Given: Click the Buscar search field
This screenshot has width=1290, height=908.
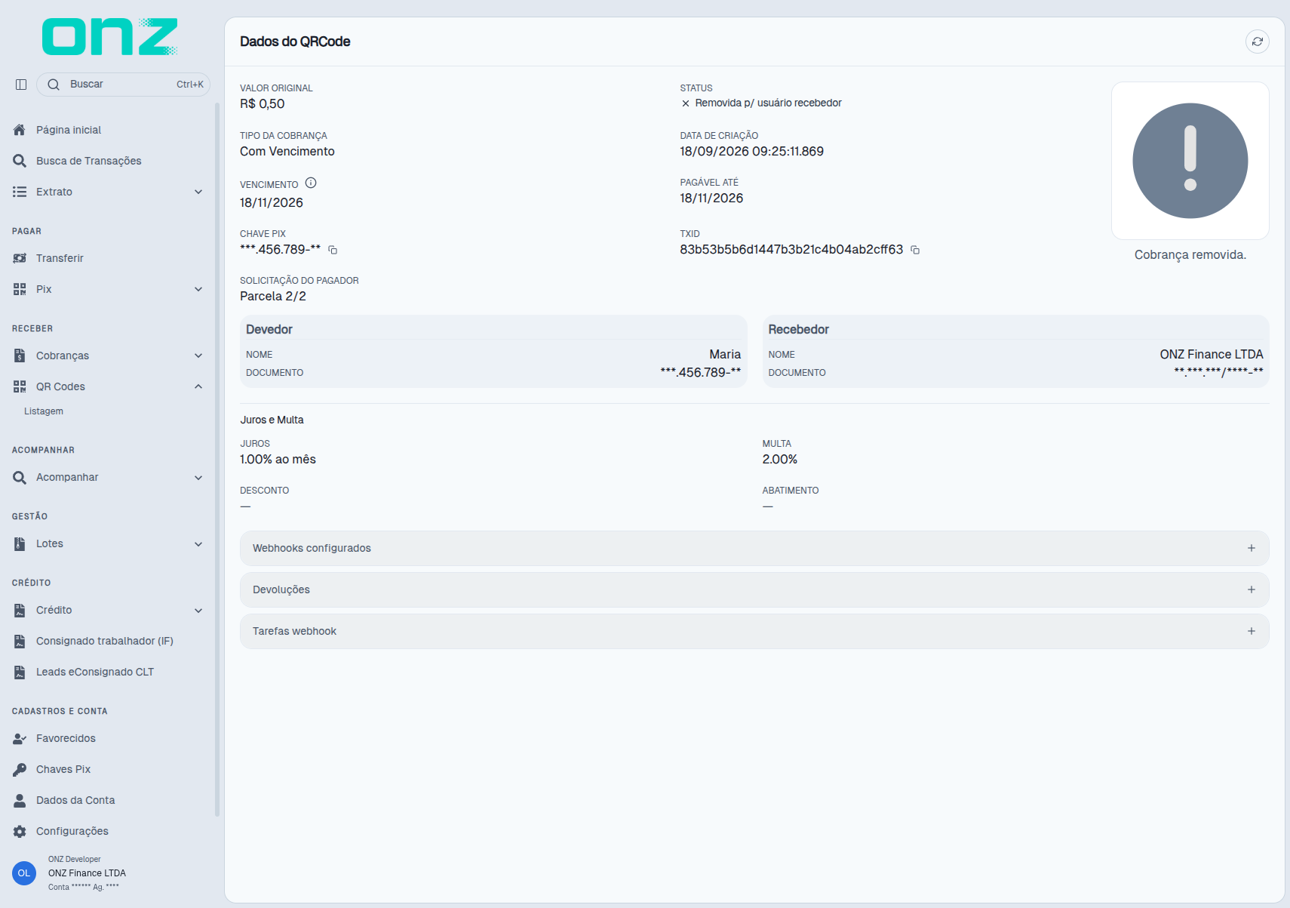Looking at the screenshot, I should coord(123,85).
